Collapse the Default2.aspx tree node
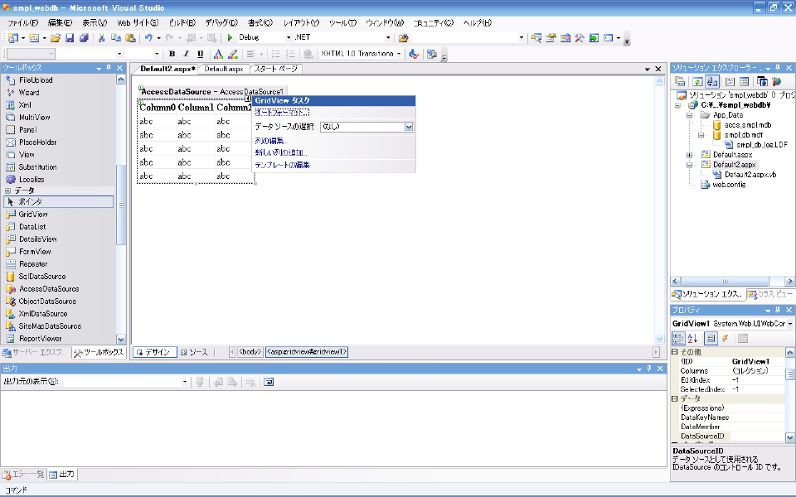This screenshot has height=497, width=796. [x=689, y=165]
